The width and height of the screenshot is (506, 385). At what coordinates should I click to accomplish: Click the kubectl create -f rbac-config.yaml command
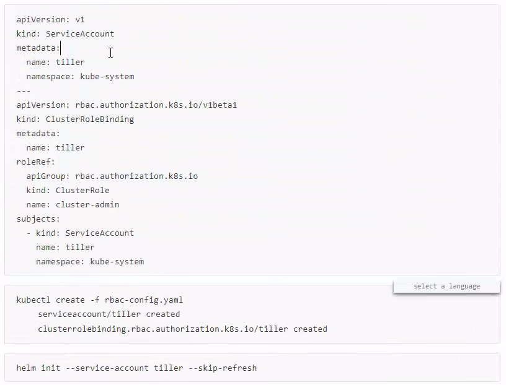pos(99,300)
